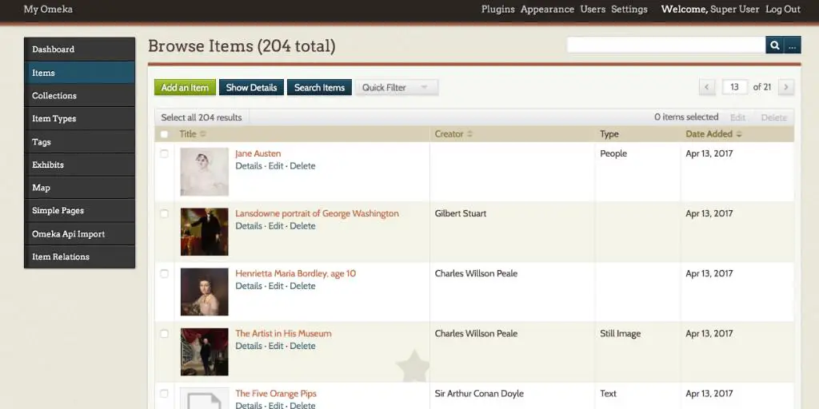The height and width of the screenshot is (409, 819).
Task: Click the George Washington portrait thumbnail
Action: [204, 232]
